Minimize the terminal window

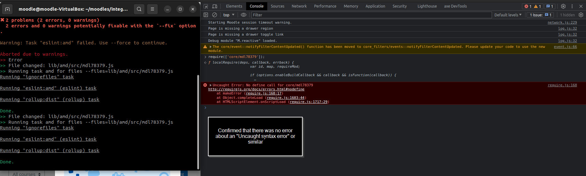[168, 9]
